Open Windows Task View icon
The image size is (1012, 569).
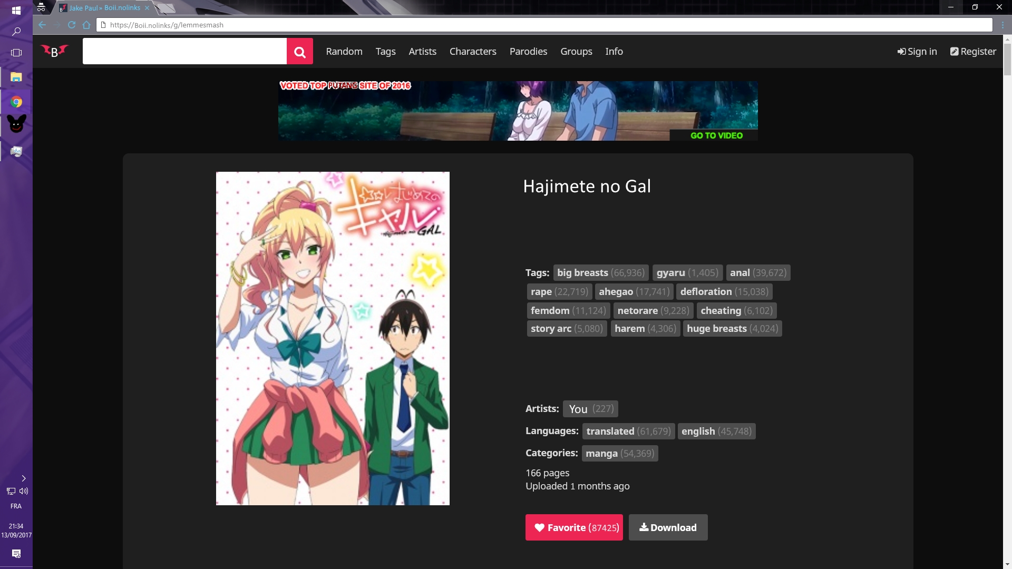coord(16,53)
